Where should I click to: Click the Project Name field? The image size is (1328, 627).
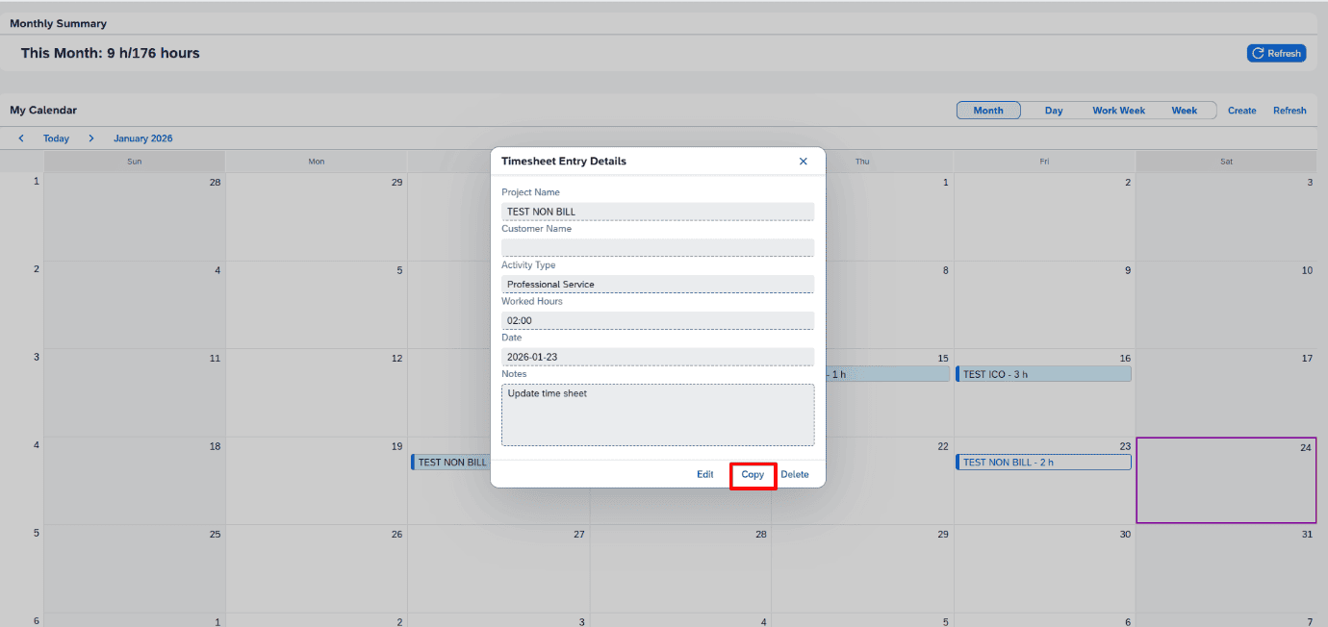(657, 212)
